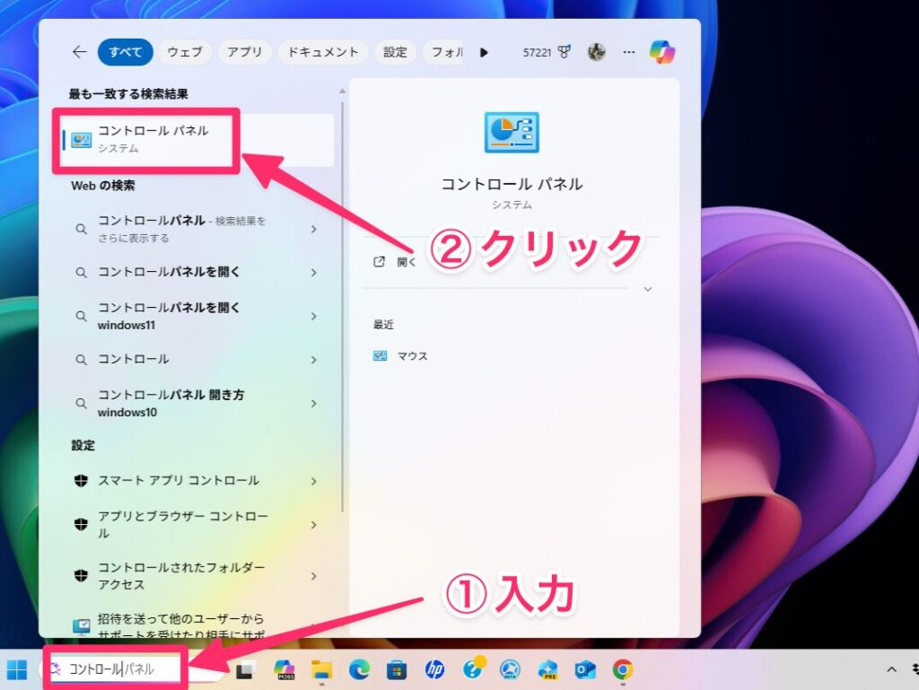The height and width of the screenshot is (690, 919).
Task: Click 開く to open Control Panel
Action: pos(406,263)
